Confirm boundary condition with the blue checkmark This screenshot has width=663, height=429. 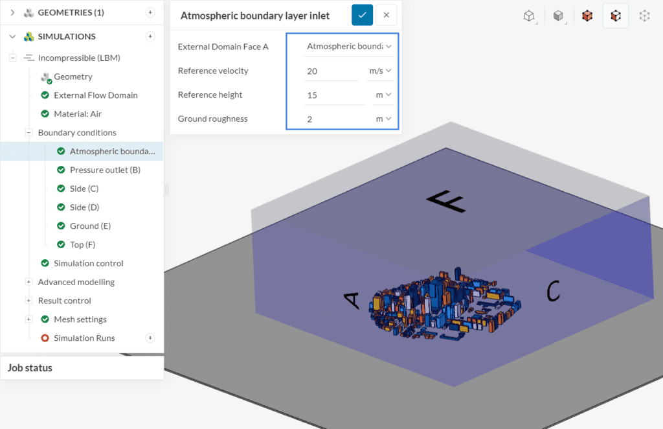[362, 15]
